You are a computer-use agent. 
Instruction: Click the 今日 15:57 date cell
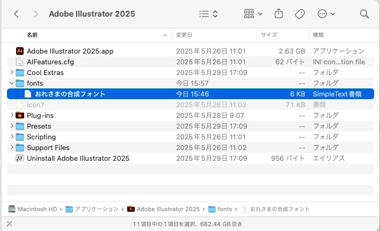coord(192,83)
